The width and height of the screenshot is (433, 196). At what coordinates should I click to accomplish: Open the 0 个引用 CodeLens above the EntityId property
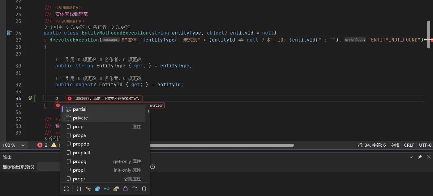65,78
